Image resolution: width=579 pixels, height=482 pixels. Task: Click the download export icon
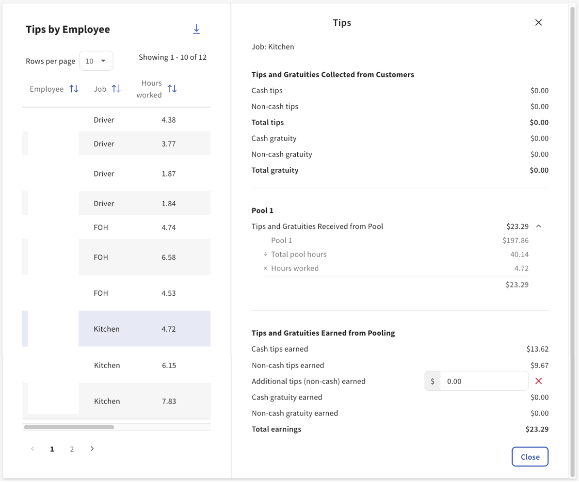pos(197,29)
